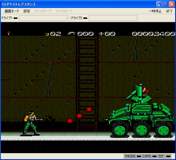This screenshot has width=176, height=160.
Task: Click the ドライブ2 access indicator lamp
Action: pyautogui.click(x=85, y=18)
